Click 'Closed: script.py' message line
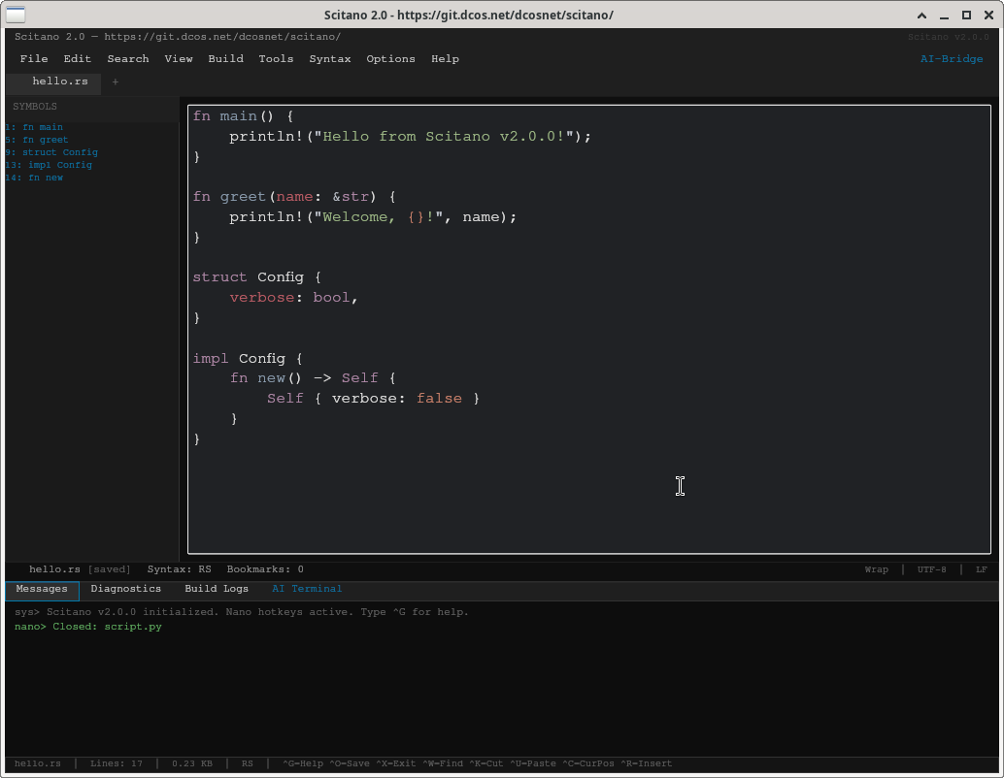This screenshot has height=778, width=1004. coord(88,627)
